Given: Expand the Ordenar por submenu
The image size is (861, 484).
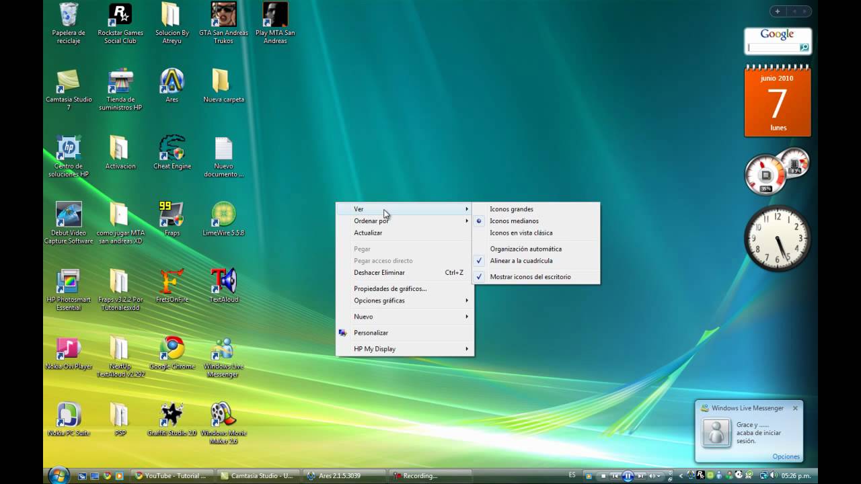Looking at the screenshot, I should 405,221.
